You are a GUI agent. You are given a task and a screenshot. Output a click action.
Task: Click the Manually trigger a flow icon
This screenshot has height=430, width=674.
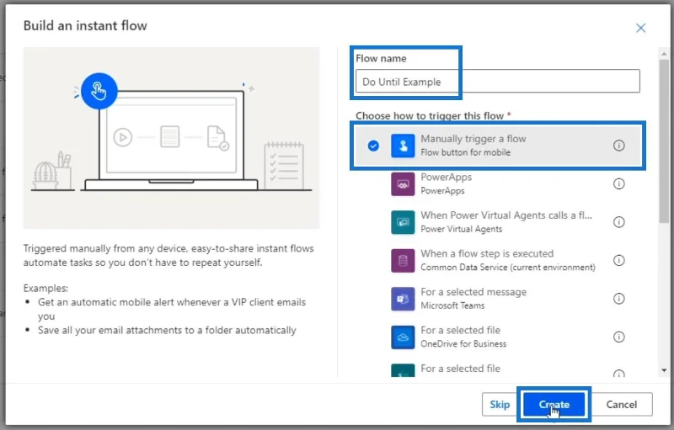[403, 146]
